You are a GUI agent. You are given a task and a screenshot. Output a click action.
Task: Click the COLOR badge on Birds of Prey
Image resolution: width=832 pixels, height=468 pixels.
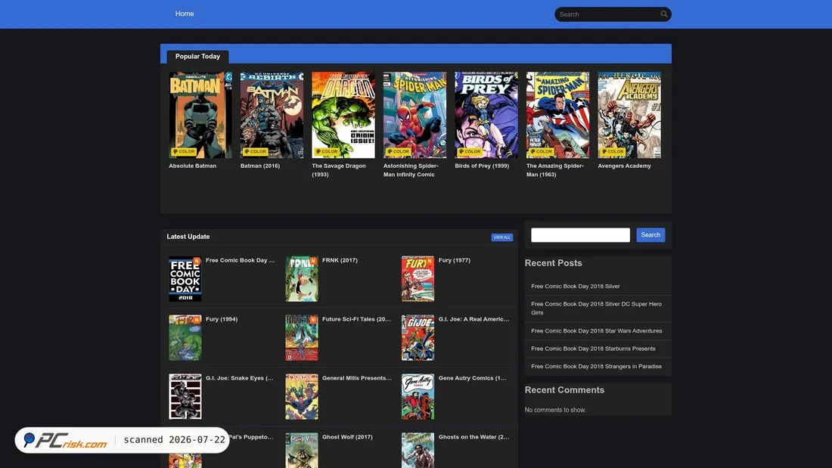tap(470, 152)
